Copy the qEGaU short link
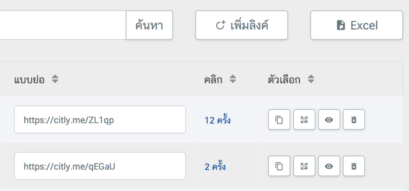 coord(279,166)
